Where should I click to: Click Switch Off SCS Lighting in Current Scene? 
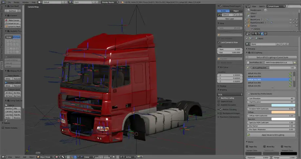272,57
